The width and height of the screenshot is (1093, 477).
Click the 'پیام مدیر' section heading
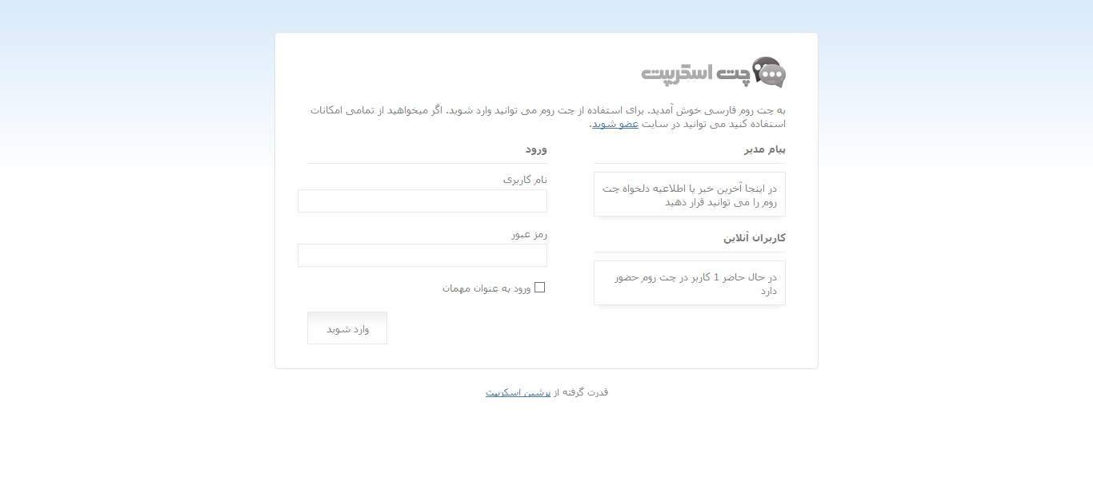pos(765,149)
